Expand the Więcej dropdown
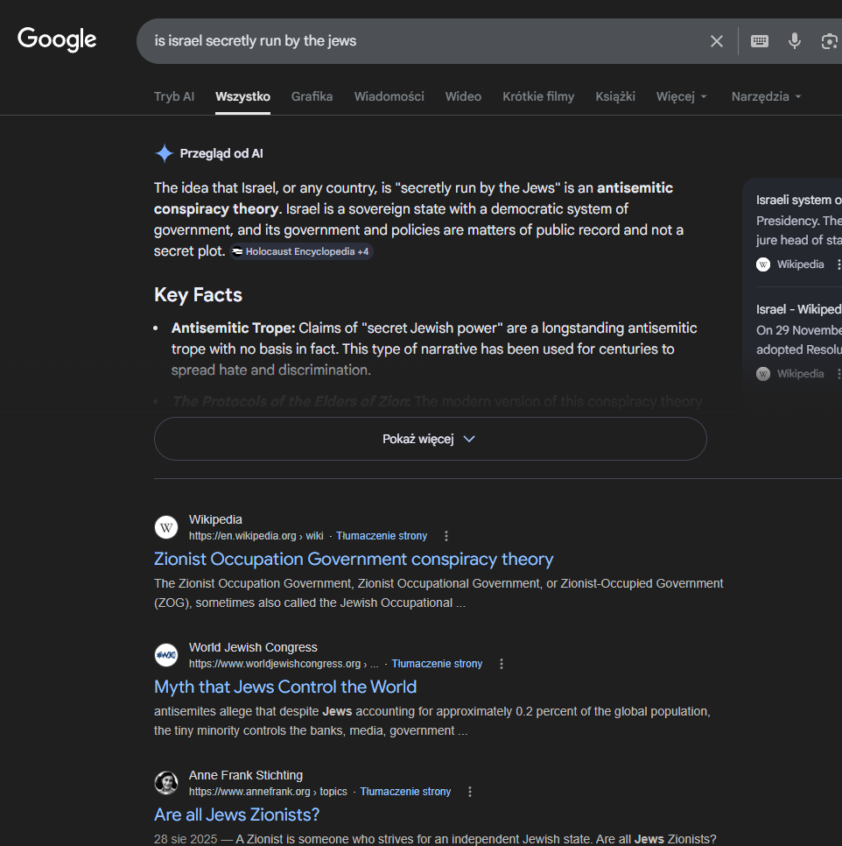 (681, 96)
